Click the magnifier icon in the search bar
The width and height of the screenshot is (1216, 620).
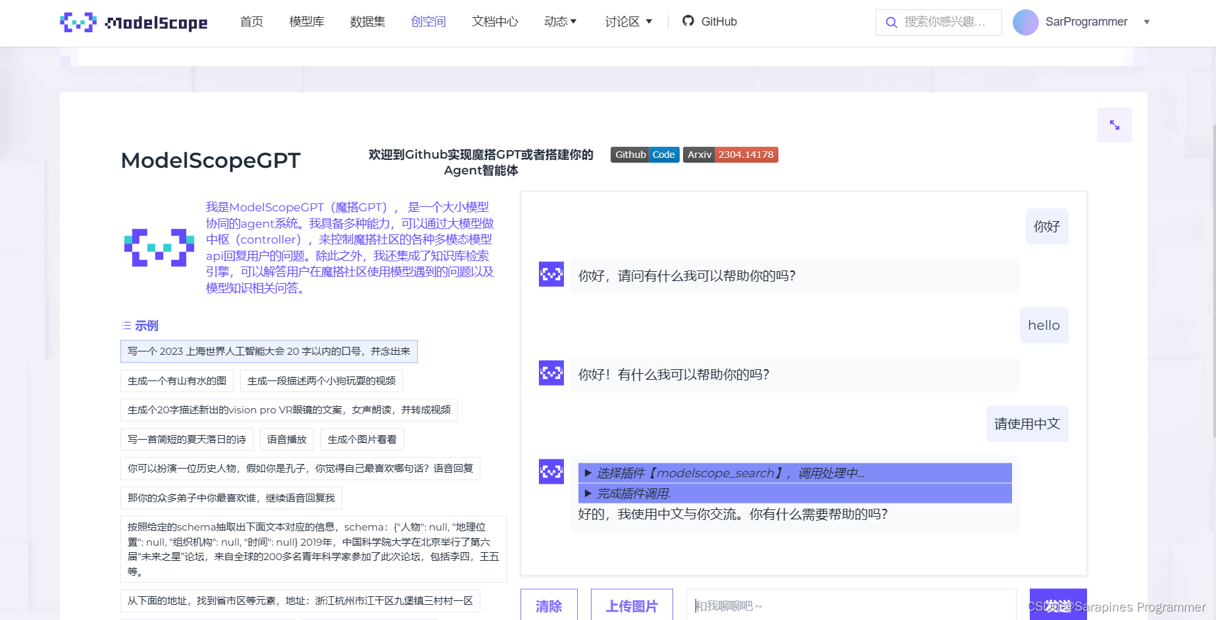click(x=892, y=22)
